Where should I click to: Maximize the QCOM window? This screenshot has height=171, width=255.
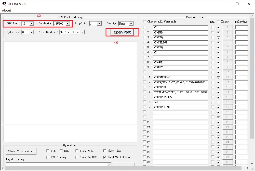(237, 4)
